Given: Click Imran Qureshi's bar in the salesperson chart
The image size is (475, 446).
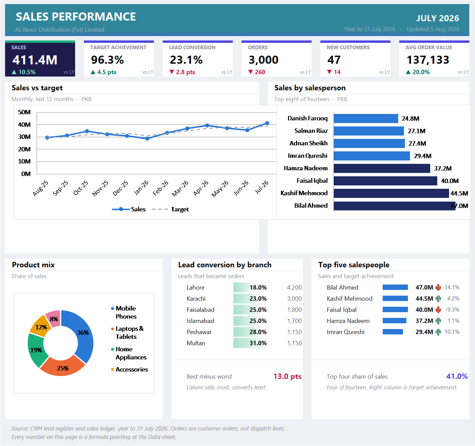Looking at the screenshot, I should click(x=372, y=156).
